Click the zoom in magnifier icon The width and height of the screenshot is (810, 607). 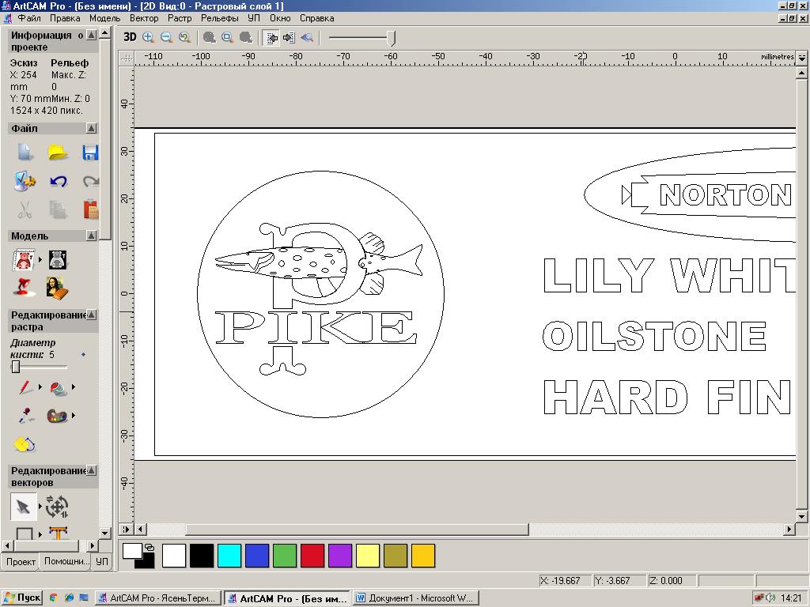(x=148, y=37)
